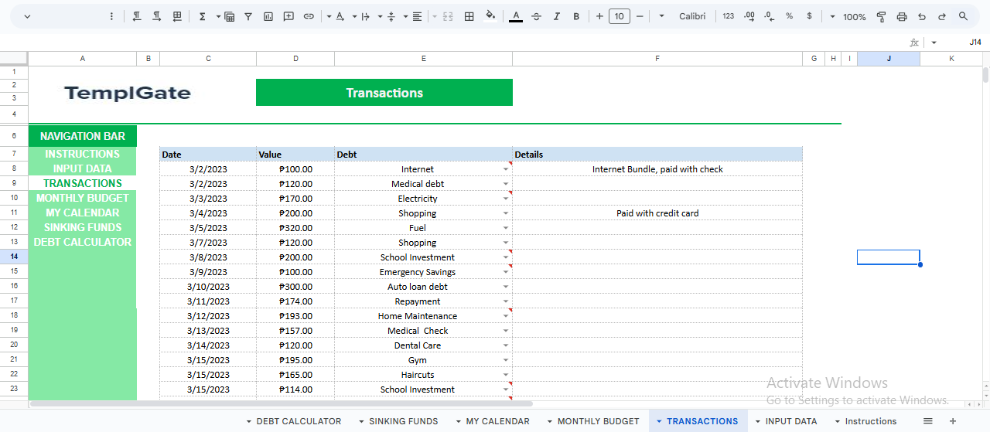Add a new sheet with the plus button
The height and width of the screenshot is (432, 990).
tap(953, 421)
